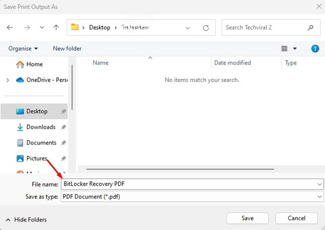This screenshot has height=230, width=325.
Task: Unpin Documents using its pin icon
Action: coord(63,143)
